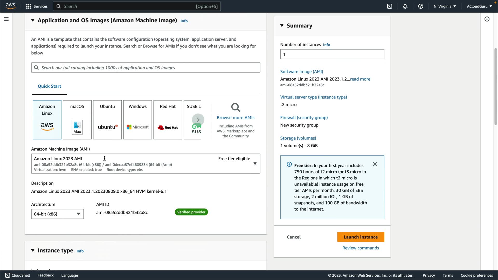Collapse the Summary panel

282,26
